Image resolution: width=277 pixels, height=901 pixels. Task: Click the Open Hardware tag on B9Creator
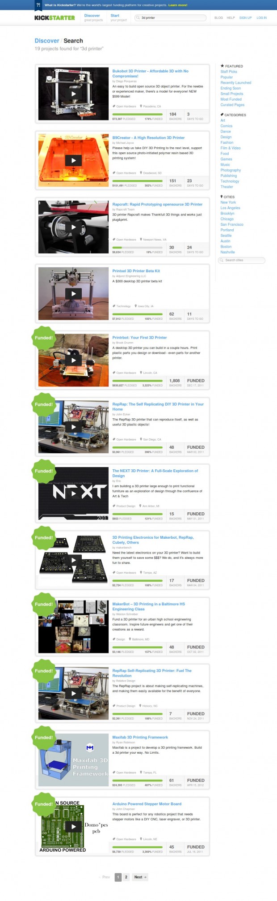(124, 173)
